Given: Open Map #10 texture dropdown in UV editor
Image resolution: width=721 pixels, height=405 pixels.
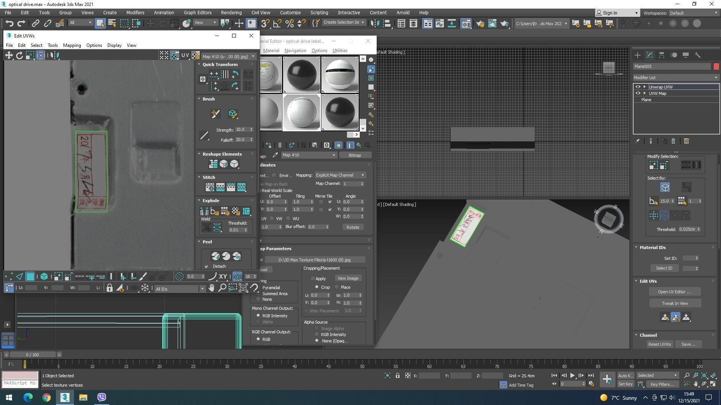Looking at the screenshot, I should coord(228,56).
